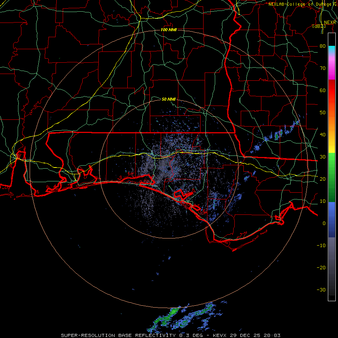Click the 10 value on the dBZ scale

click(x=323, y=201)
